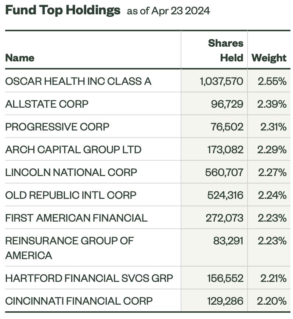Click the 560,707 shares held value
This screenshot has width=293, height=319.
click(224, 172)
